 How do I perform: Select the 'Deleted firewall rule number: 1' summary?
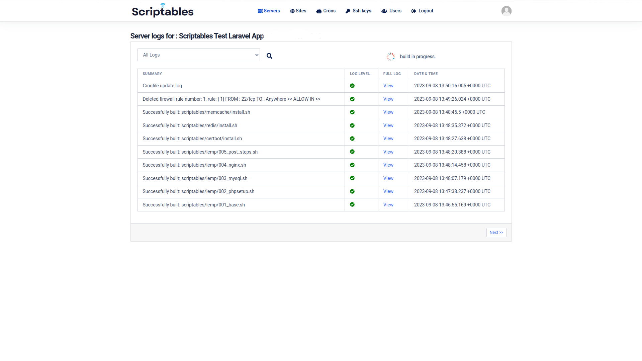click(232, 99)
